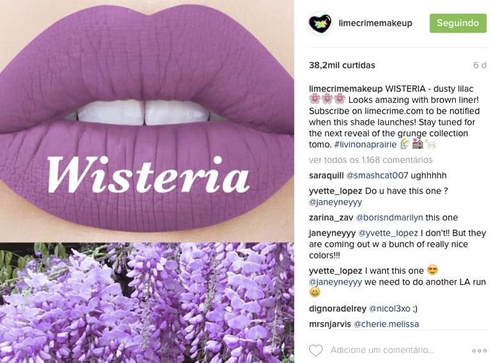
Task: Click the #livinonaprairie hashtag
Action: pos(365,144)
